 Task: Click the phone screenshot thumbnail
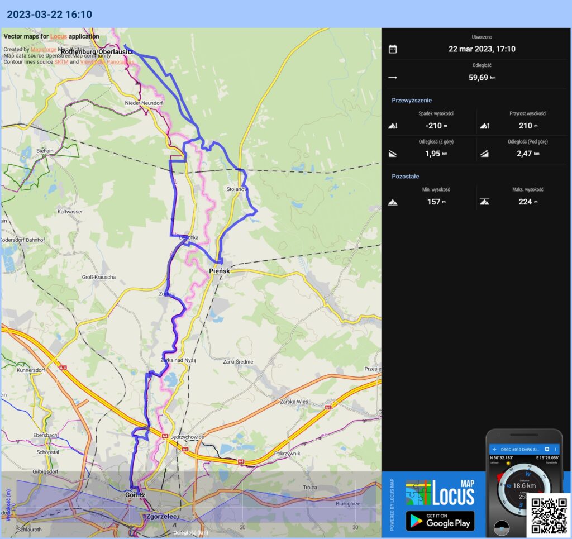[523, 480]
